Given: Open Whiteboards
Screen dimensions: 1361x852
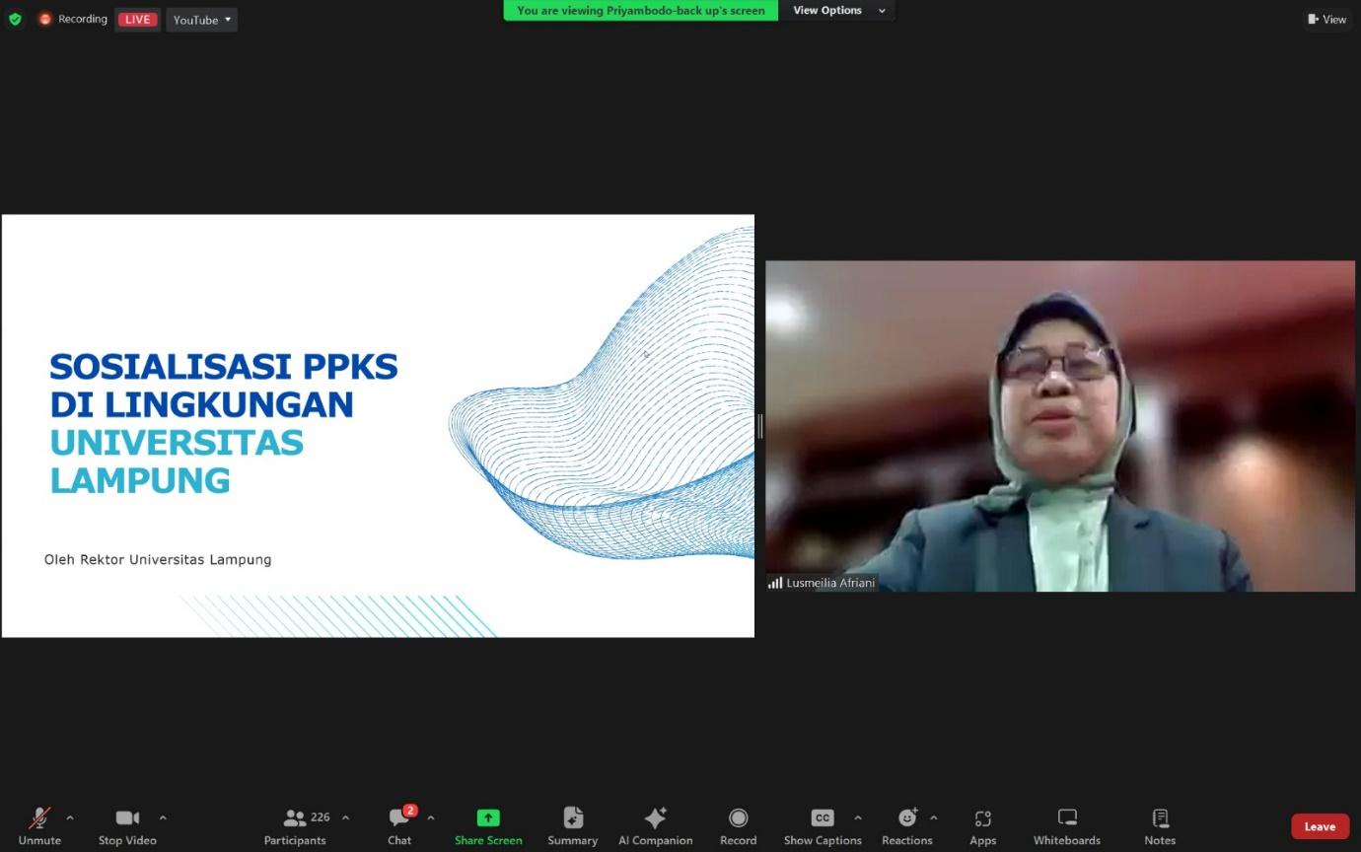Looking at the screenshot, I should click(x=1066, y=825).
